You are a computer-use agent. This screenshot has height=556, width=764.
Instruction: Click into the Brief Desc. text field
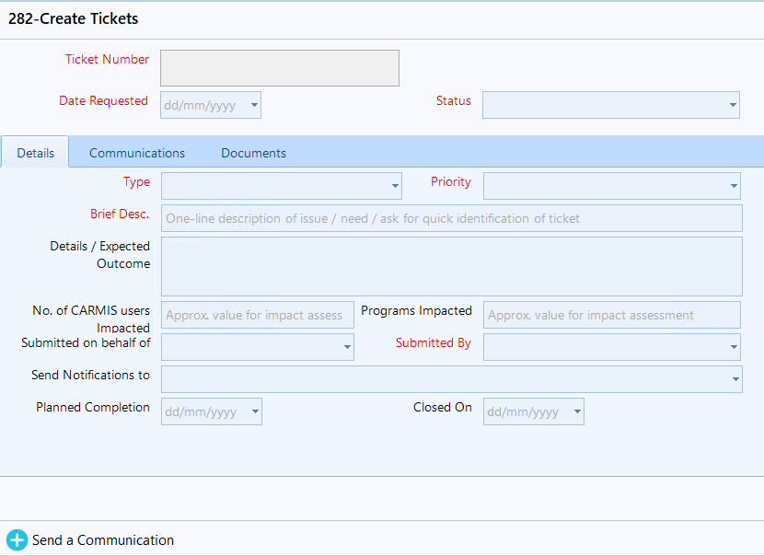point(452,218)
